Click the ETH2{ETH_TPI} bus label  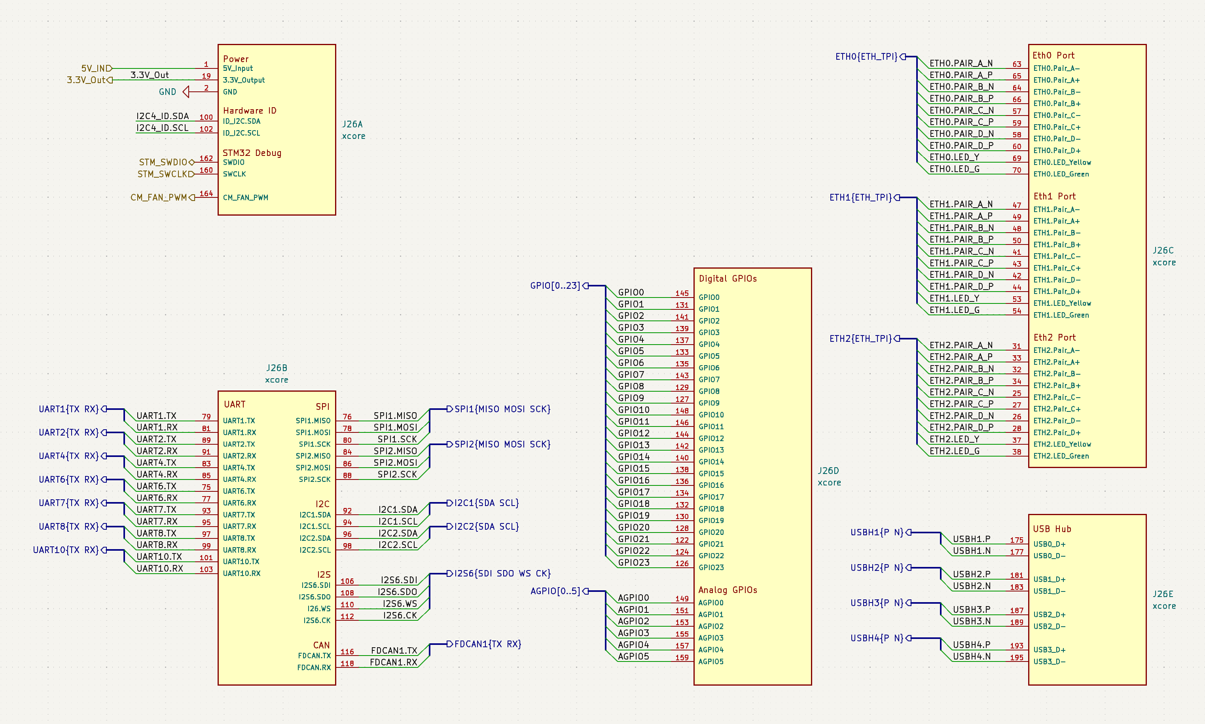tap(864, 339)
